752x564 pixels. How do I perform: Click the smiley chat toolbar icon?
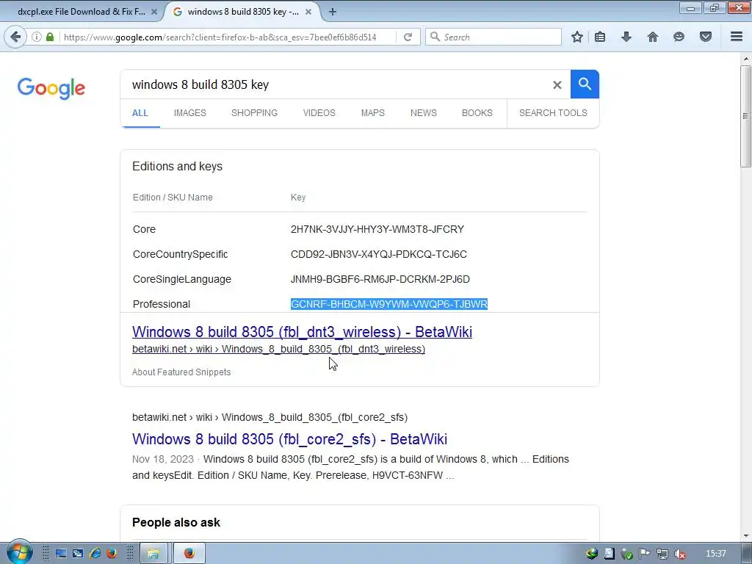[x=679, y=37]
